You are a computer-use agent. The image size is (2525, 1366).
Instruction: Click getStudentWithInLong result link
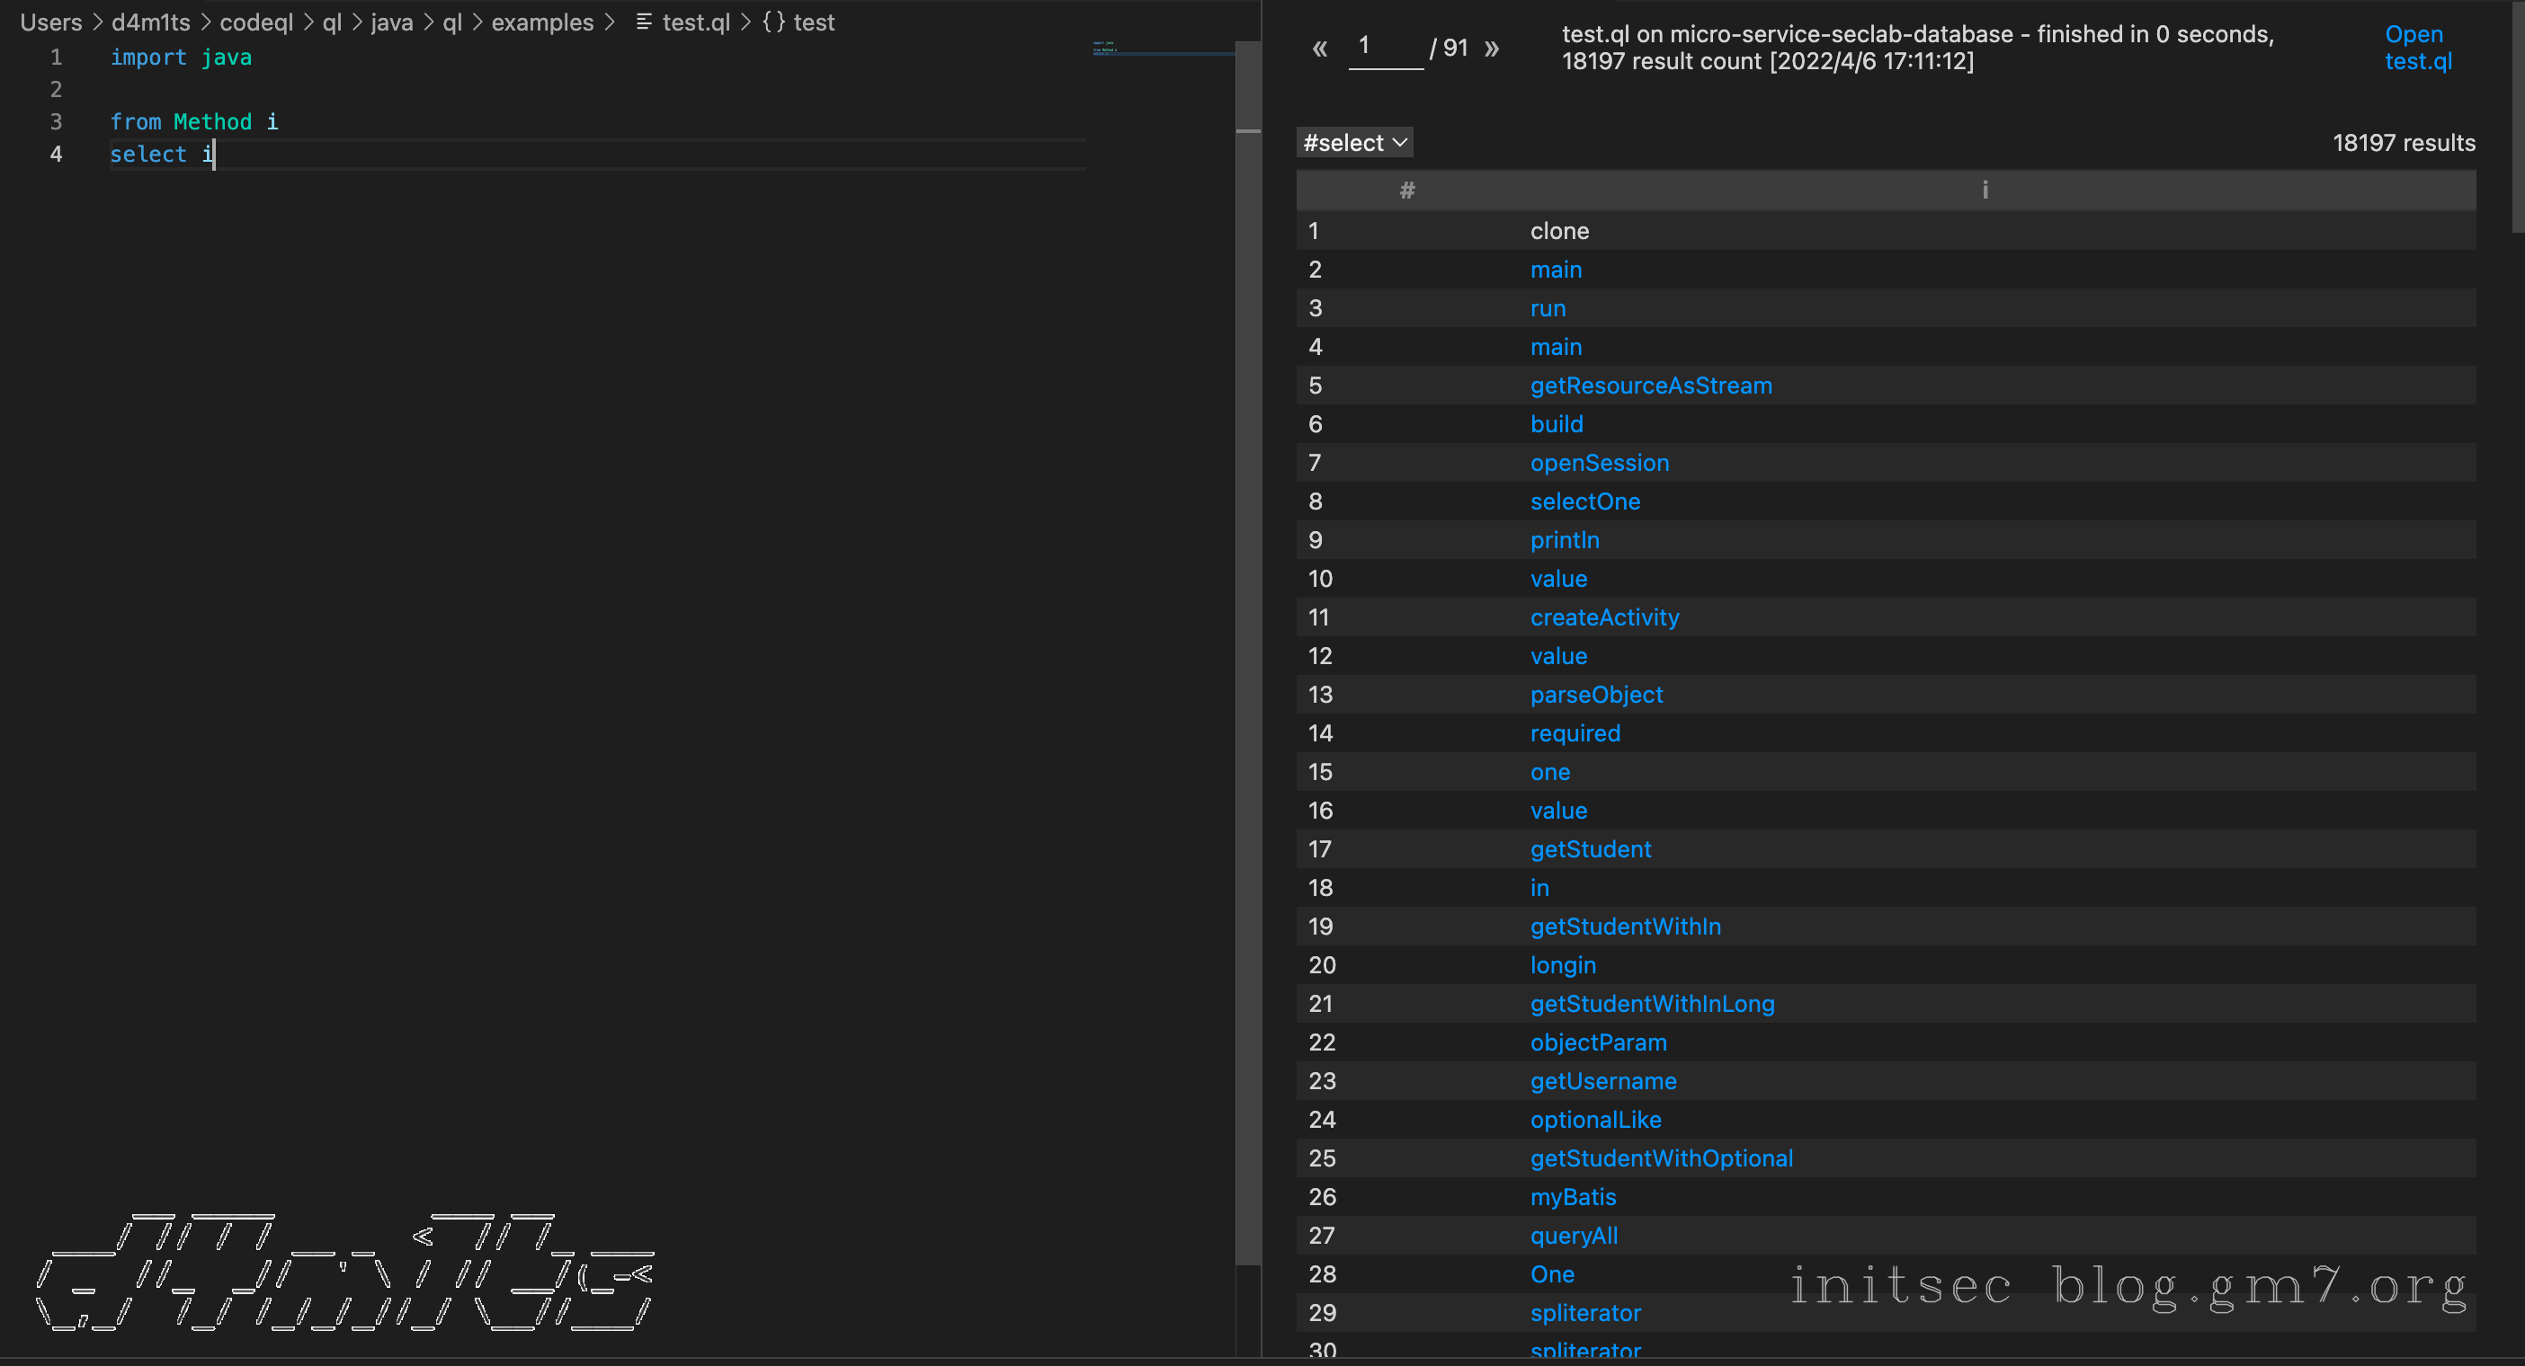click(x=1652, y=1004)
